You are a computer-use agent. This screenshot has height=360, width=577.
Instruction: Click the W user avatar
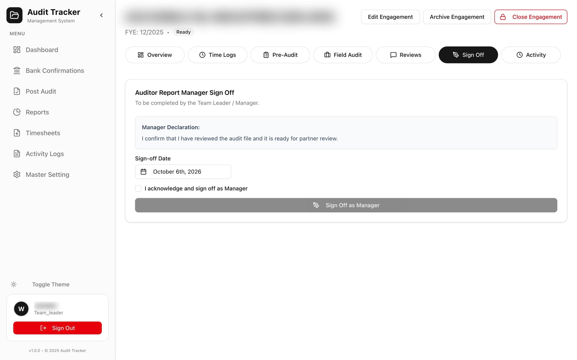(x=21, y=309)
